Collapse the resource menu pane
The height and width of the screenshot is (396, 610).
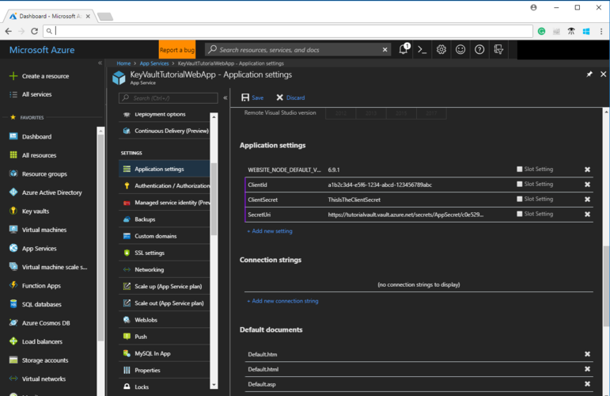coord(225,97)
